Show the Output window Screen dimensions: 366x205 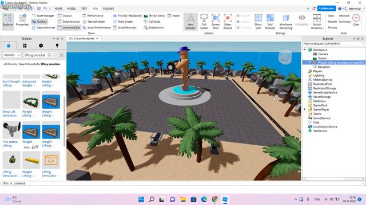(65, 15)
